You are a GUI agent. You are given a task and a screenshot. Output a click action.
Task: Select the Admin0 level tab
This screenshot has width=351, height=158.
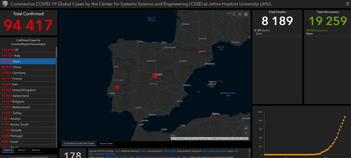click(8, 150)
